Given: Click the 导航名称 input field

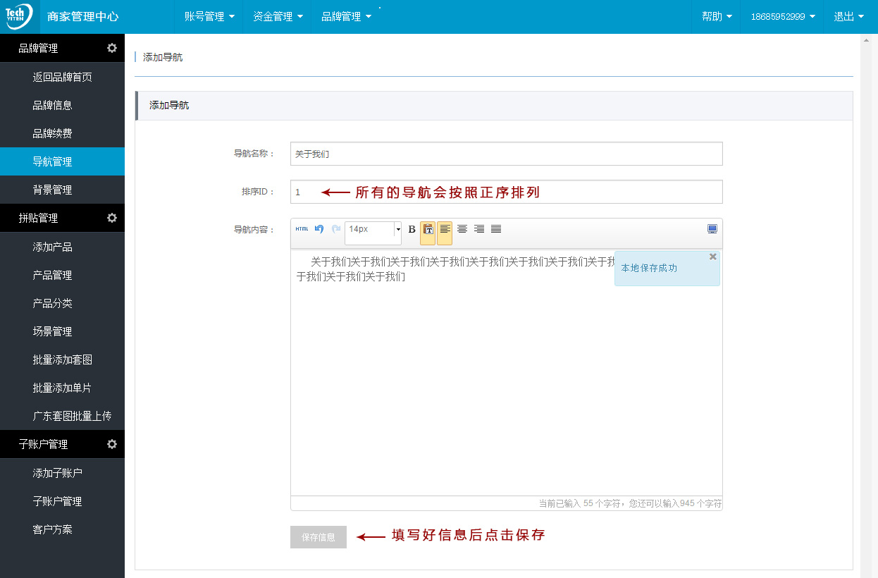Looking at the screenshot, I should [507, 154].
